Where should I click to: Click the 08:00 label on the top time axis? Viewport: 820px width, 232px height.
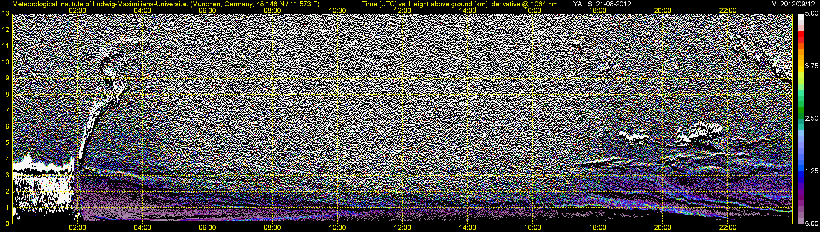point(273,10)
